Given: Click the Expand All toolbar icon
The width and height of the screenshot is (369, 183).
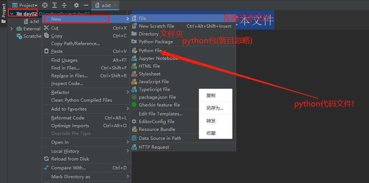Looking at the screenshot, I should coord(54,5).
